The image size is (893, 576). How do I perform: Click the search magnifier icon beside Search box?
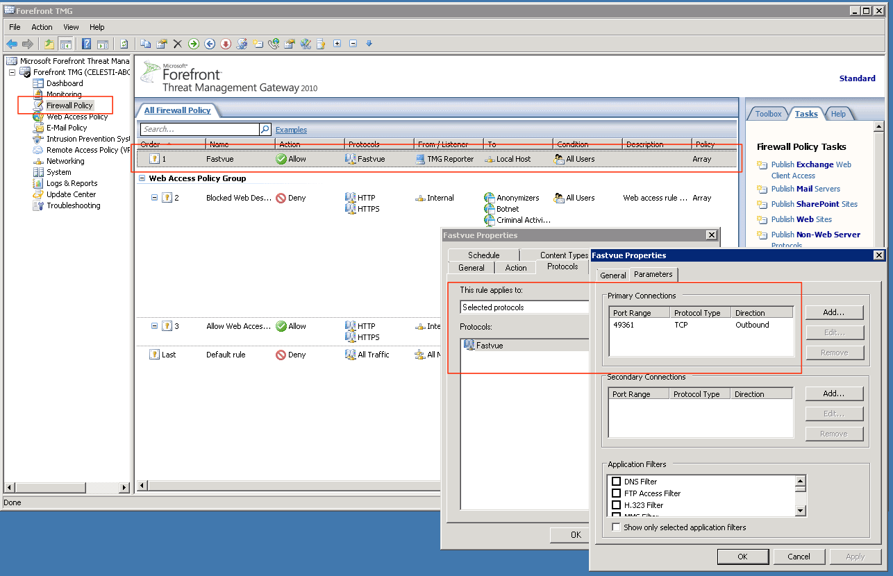[265, 129]
